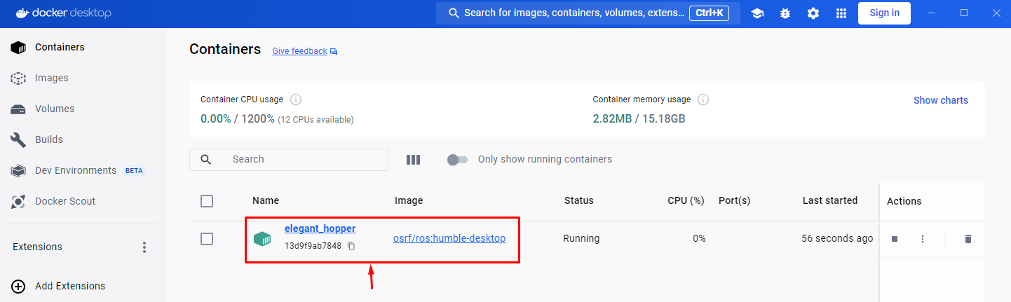Focus the global search bar in header
Image resolution: width=1011 pixels, height=302 pixels.
588,13
